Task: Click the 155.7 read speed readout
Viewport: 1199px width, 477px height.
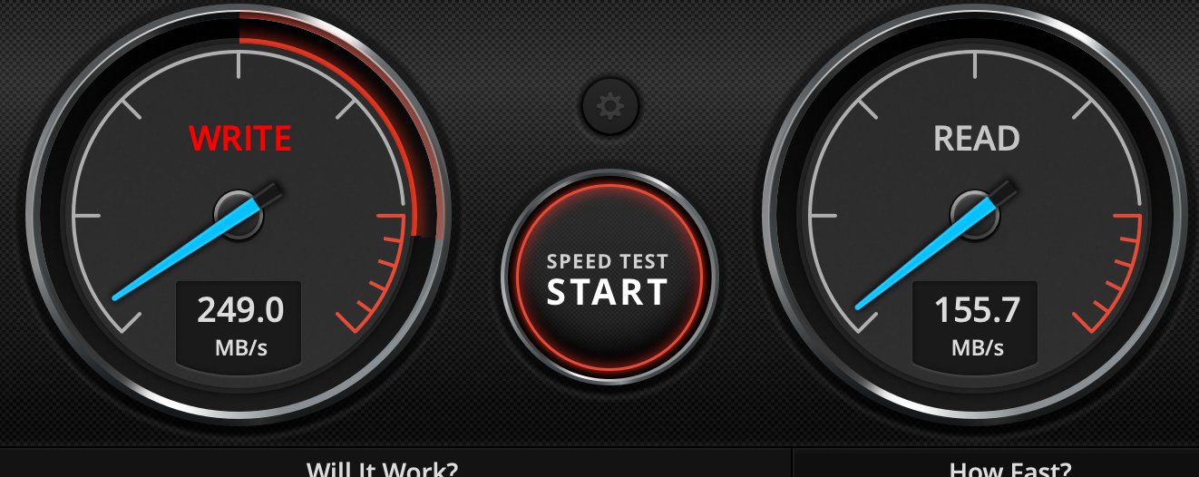Action: tap(977, 310)
